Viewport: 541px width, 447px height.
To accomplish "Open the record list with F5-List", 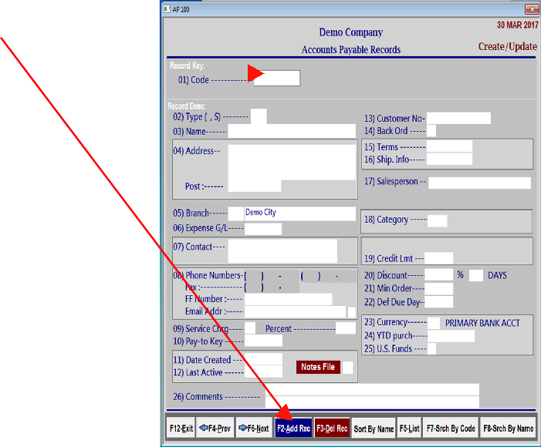I will (x=409, y=429).
